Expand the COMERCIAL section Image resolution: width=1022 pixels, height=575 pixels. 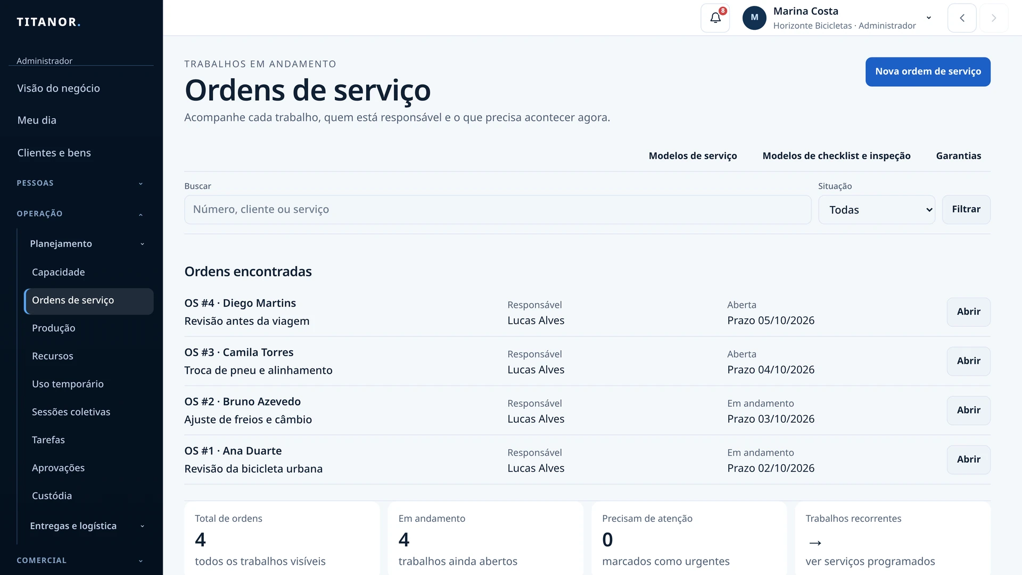pos(81,561)
